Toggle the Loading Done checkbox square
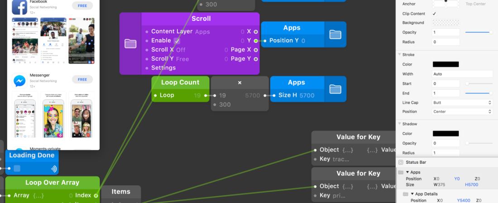498x203 pixels. coord(17,169)
